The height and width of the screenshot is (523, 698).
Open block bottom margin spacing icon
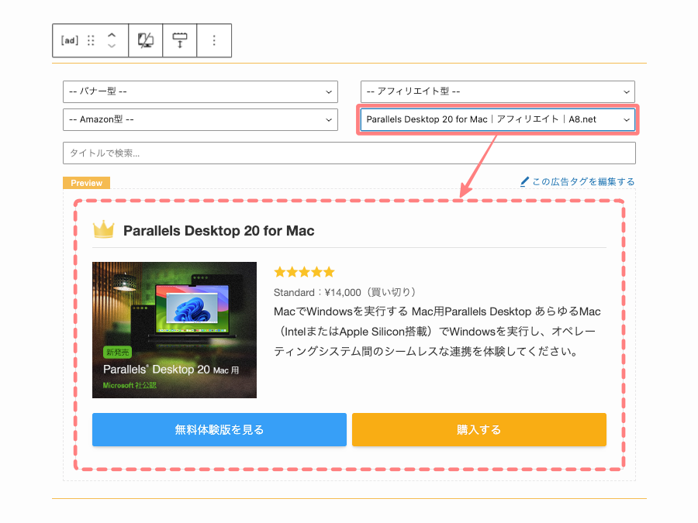pos(180,40)
